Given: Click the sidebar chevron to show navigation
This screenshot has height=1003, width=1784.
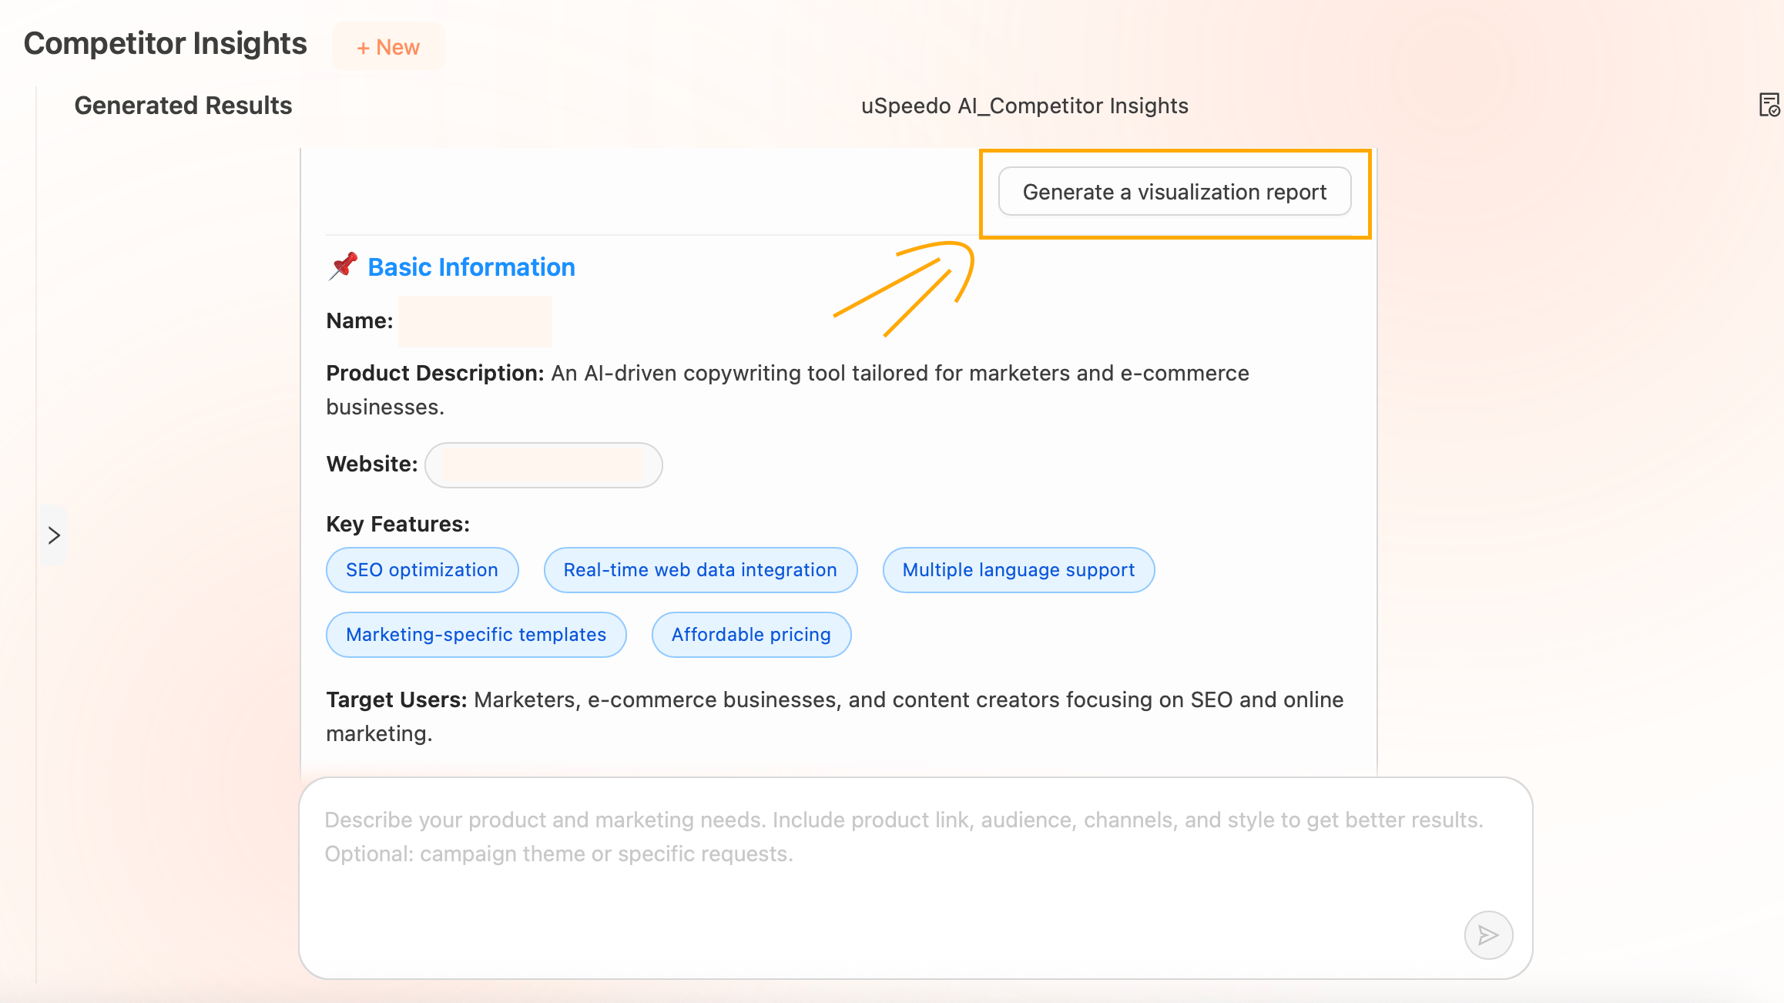Looking at the screenshot, I should [x=53, y=534].
